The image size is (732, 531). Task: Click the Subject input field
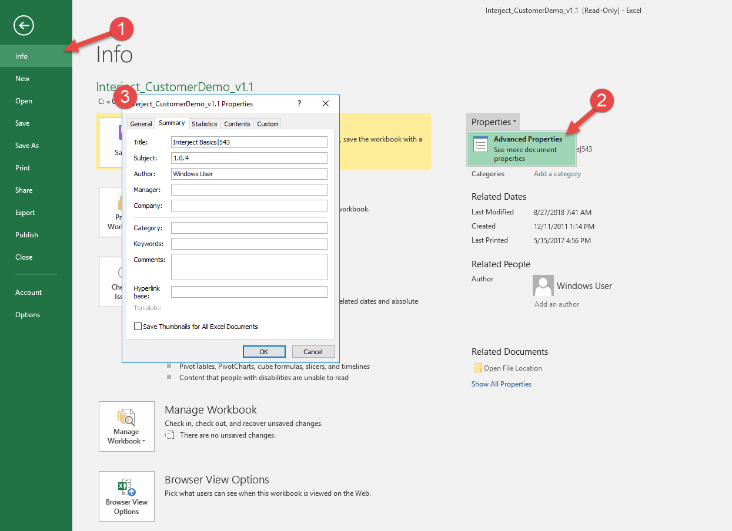[249, 158]
